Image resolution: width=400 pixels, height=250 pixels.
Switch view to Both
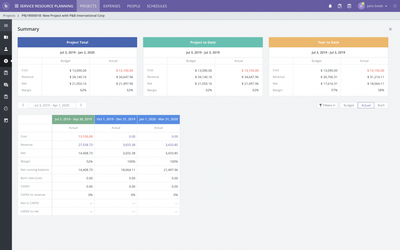(381, 105)
